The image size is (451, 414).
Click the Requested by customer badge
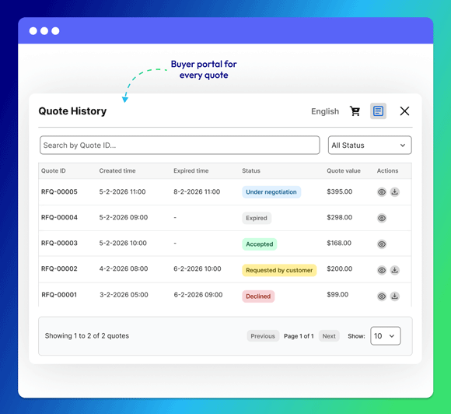[279, 270]
